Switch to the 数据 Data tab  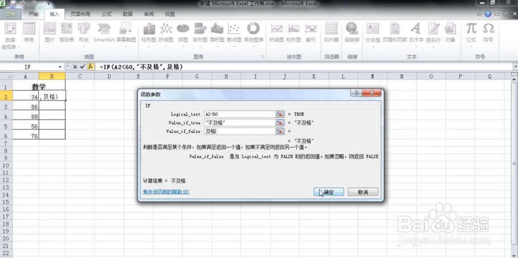(127, 14)
